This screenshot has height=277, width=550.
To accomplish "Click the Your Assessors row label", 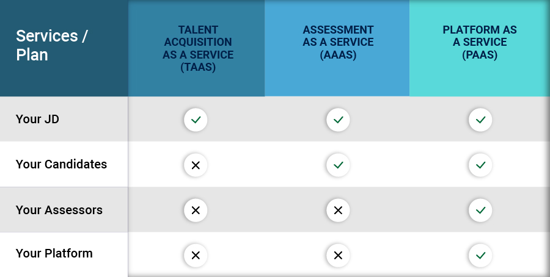I will [59, 210].
